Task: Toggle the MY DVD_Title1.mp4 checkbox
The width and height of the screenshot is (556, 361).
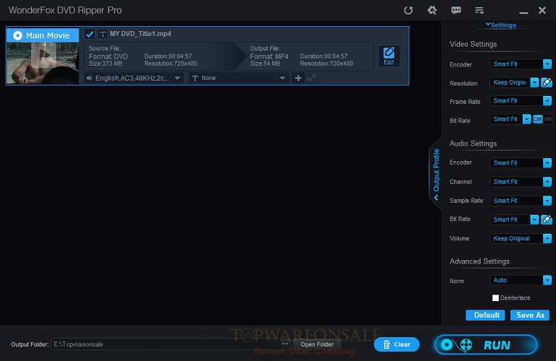Action: pos(90,34)
